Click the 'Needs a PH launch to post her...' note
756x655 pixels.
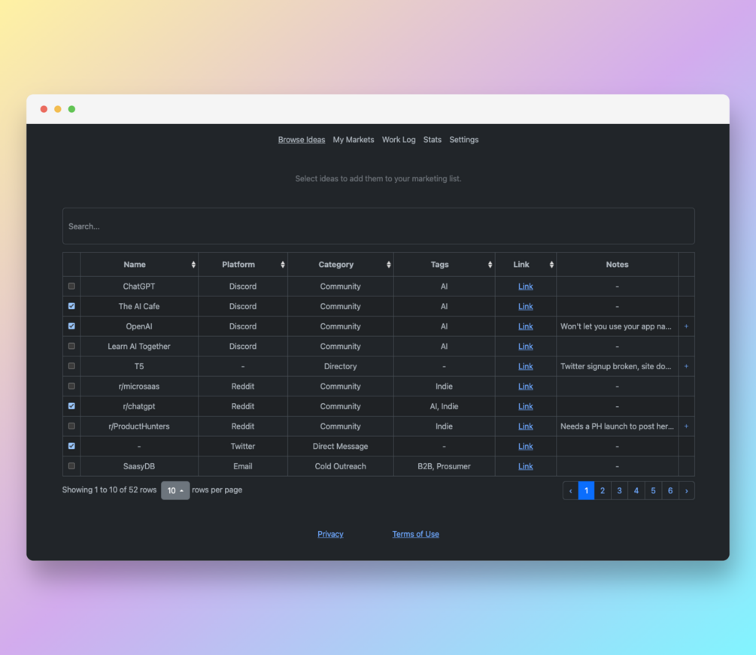[x=617, y=426]
